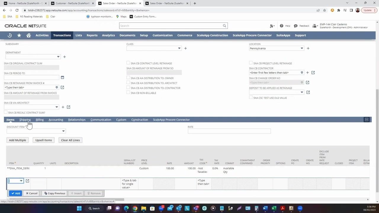Enable SNA CB AIA Distribution To: Owner
This screenshot has width=379, height=213.
pyautogui.click(x=128, y=78)
